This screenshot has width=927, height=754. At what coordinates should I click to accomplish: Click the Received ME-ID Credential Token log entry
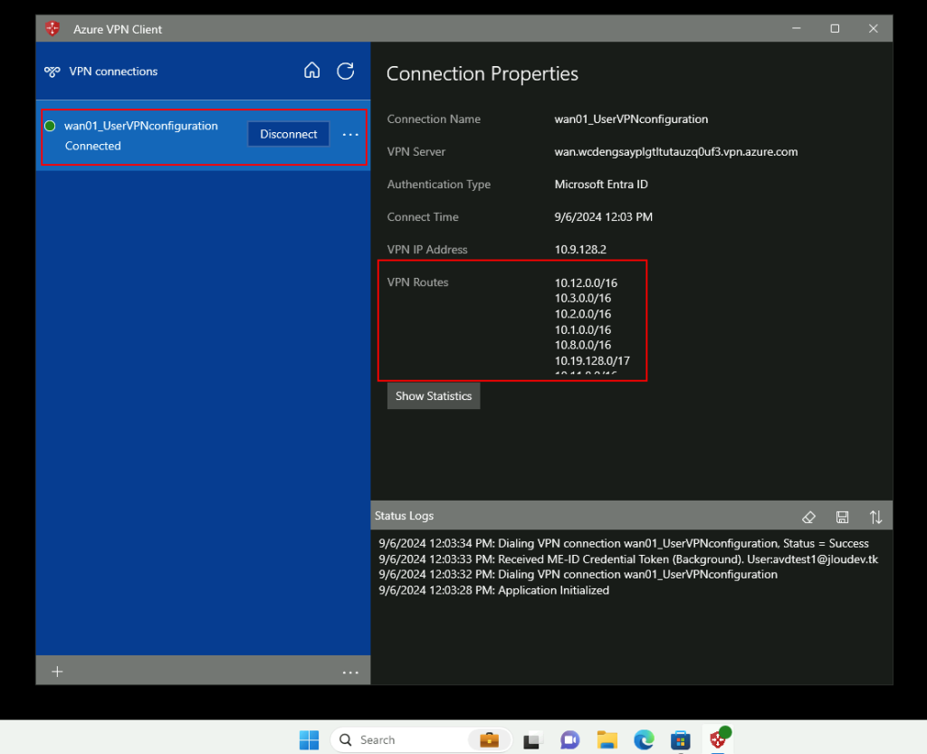tap(628, 559)
